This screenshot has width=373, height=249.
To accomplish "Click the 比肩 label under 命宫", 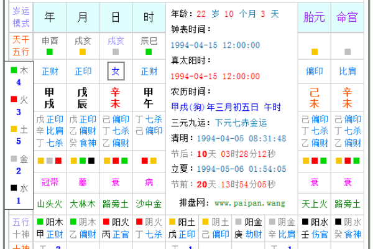I will point(348,71).
